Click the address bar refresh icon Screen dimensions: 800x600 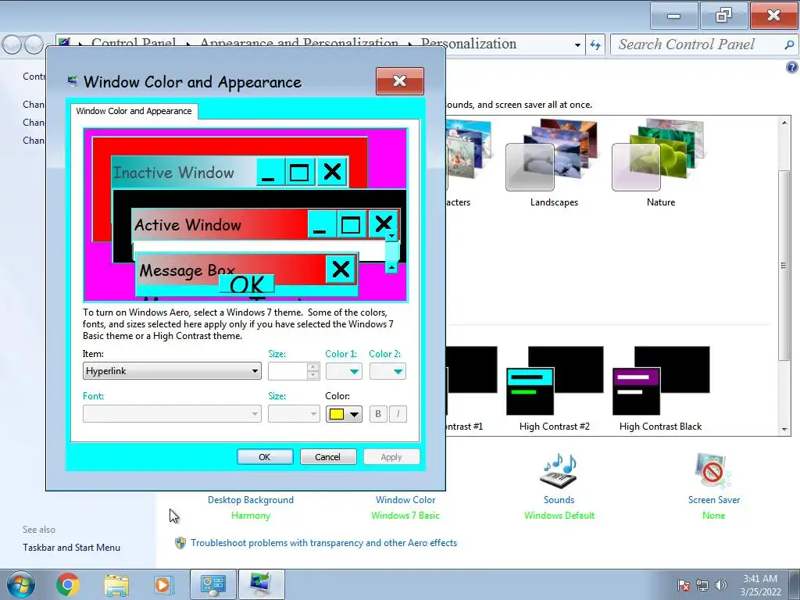[x=595, y=45]
